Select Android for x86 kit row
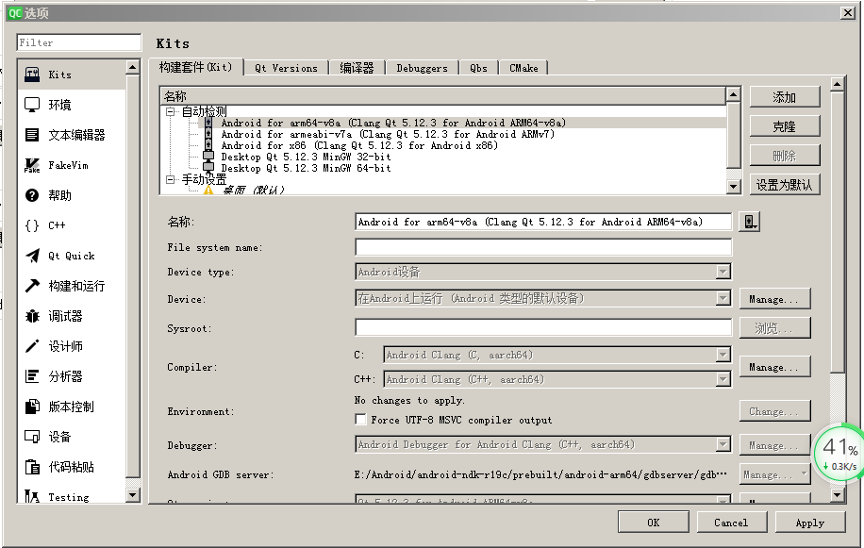 coord(359,145)
